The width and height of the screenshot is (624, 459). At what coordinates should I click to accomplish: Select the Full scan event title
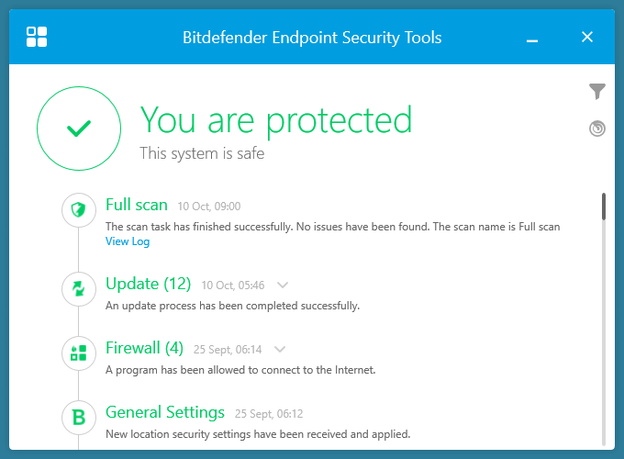(137, 205)
